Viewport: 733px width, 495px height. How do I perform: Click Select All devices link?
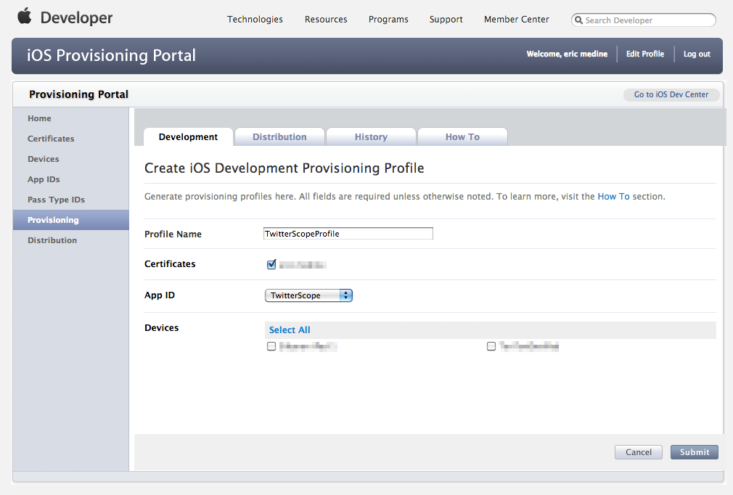[x=290, y=330]
